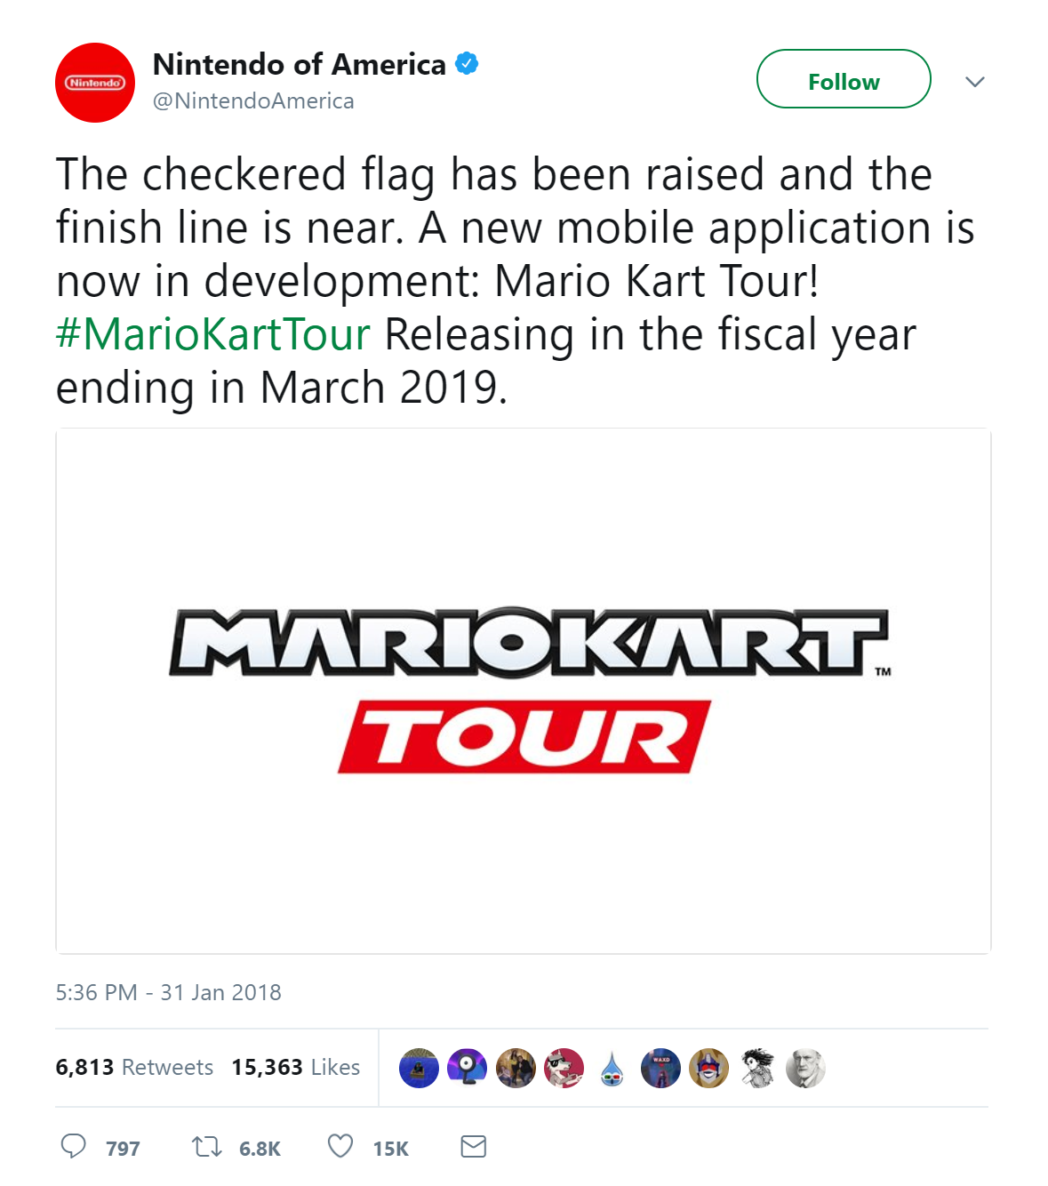This screenshot has height=1186, width=1048.
Task: Click the blue verified badge next to Nintendo
Action: coord(466,62)
